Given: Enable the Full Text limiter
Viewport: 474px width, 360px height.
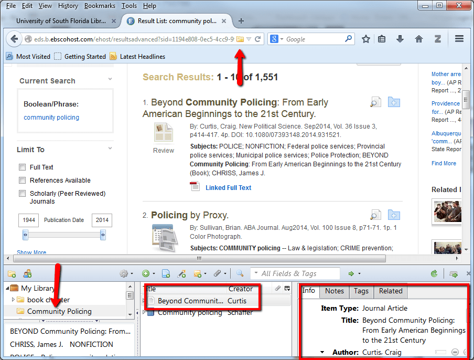Looking at the screenshot, I should [x=22, y=167].
